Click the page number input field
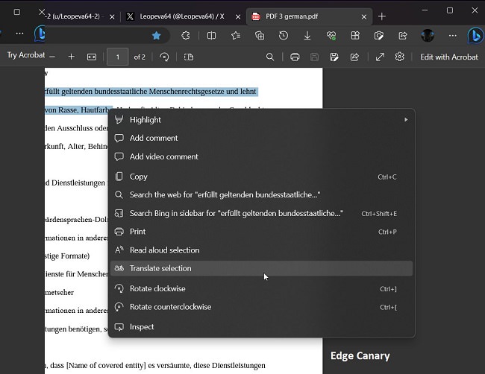Viewport: 485px width, 374px height. [x=117, y=57]
